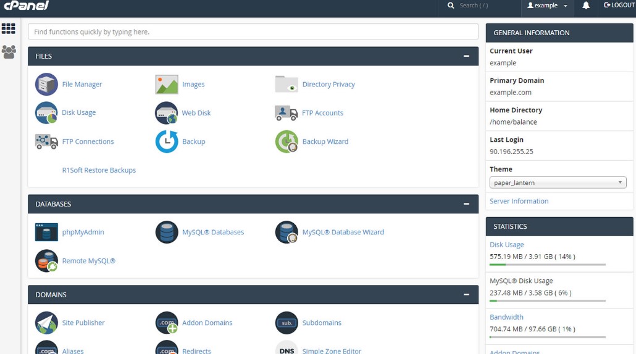Click the Find functions quickly input field

(x=253, y=31)
